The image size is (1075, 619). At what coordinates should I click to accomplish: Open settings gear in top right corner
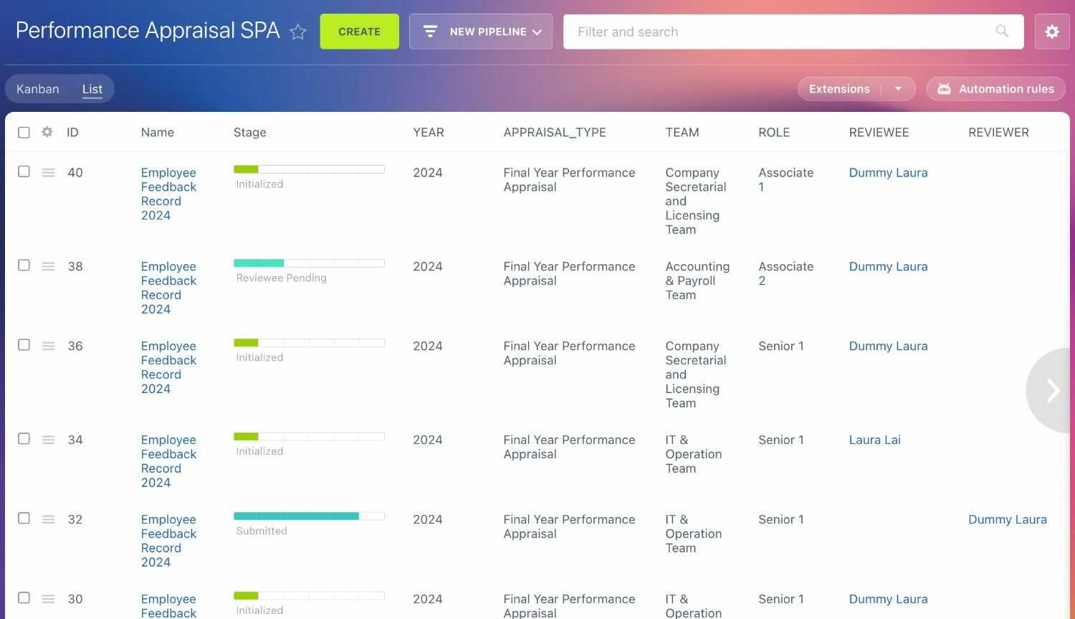pos(1051,32)
